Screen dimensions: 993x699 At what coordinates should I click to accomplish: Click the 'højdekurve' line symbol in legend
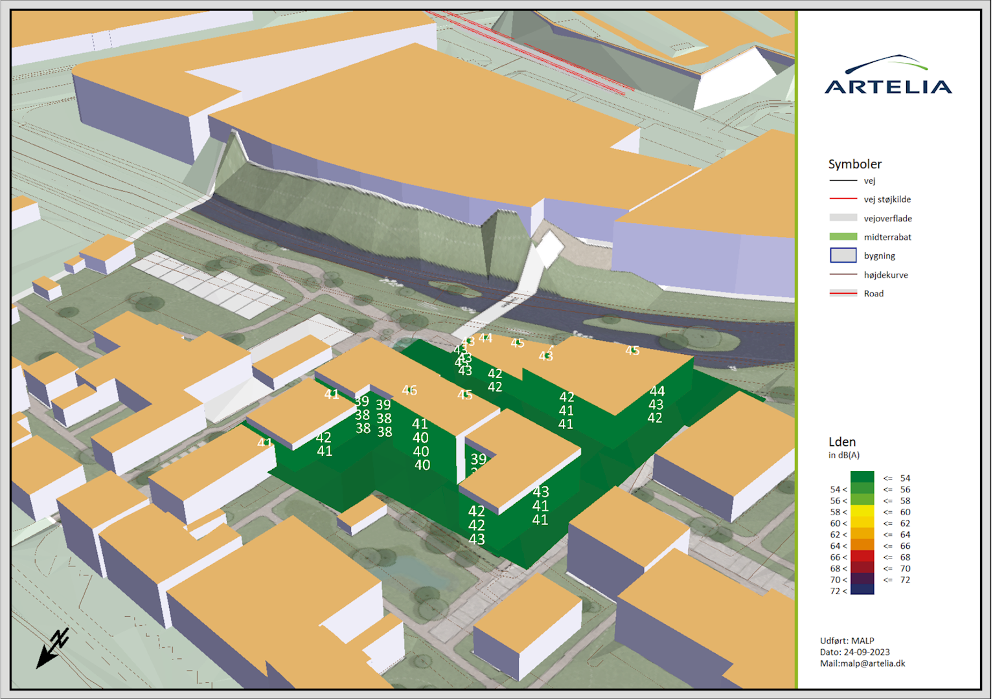(x=843, y=275)
